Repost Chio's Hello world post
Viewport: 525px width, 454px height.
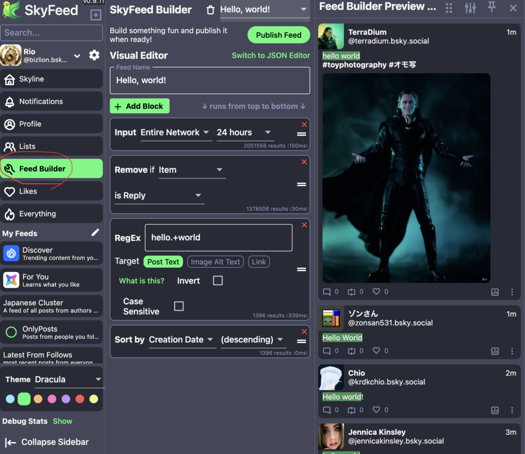pos(351,410)
